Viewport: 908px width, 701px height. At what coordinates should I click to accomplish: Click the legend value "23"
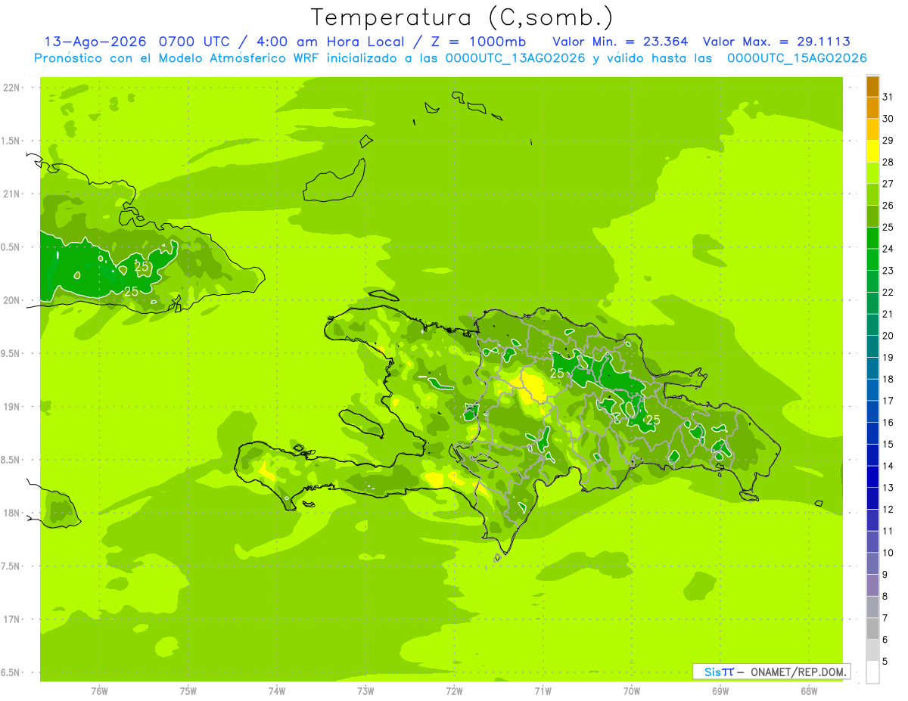pyautogui.click(x=888, y=271)
